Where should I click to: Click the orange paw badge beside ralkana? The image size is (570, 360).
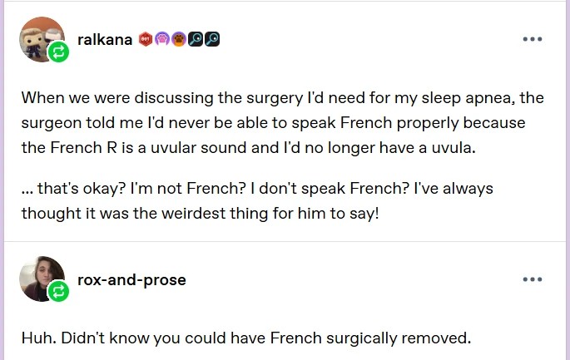click(x=178, y=40)
